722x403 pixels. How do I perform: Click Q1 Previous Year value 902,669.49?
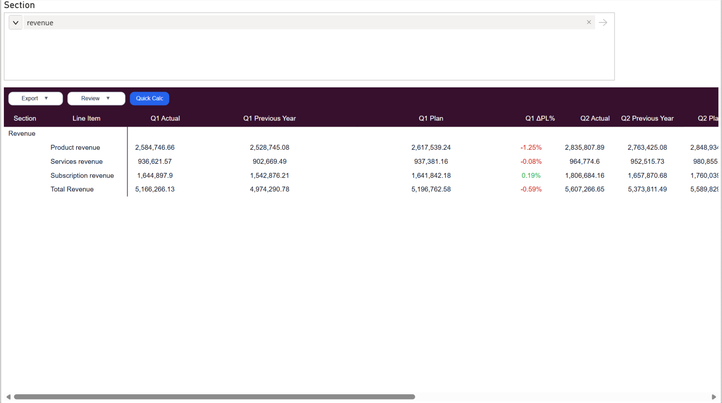(269, 162)
